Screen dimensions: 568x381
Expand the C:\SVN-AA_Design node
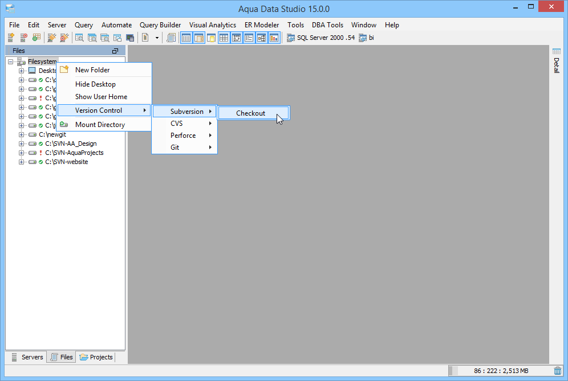click(21, 144)
